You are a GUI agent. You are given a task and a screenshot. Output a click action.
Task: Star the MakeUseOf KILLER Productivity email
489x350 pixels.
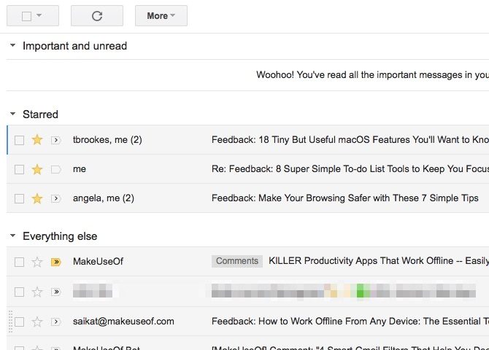[x=37, y=262]
